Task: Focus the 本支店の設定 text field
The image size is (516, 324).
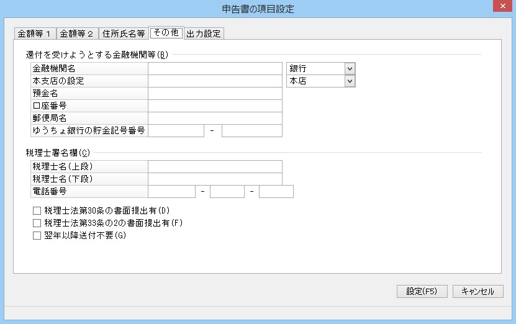Action: (x=215, y=81)
